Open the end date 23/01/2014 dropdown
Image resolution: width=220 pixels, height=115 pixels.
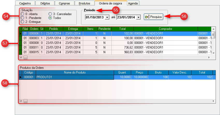[x=138, y=17]
